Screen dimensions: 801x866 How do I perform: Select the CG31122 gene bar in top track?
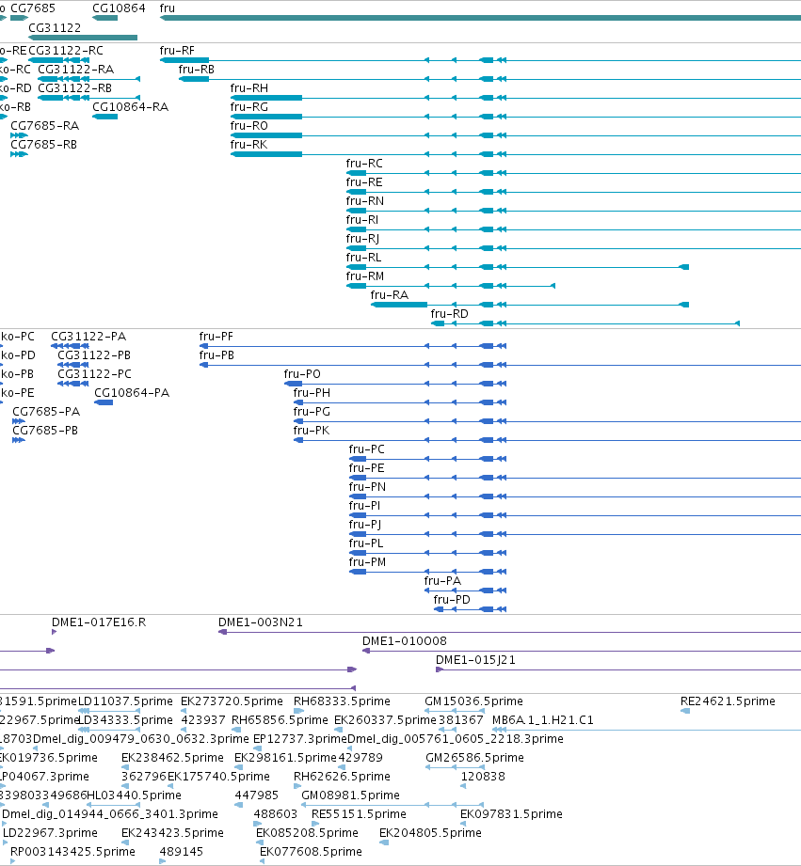[x=83, y=38]
